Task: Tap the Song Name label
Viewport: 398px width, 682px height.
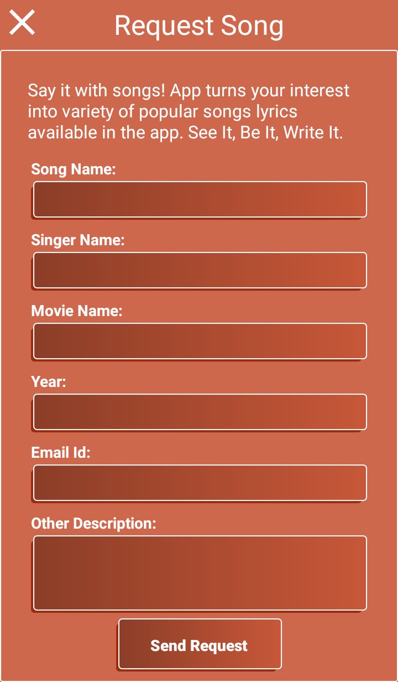Action: 74,169
